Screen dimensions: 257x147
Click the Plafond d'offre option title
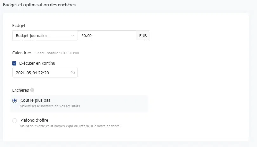click(x=34, y=120)
